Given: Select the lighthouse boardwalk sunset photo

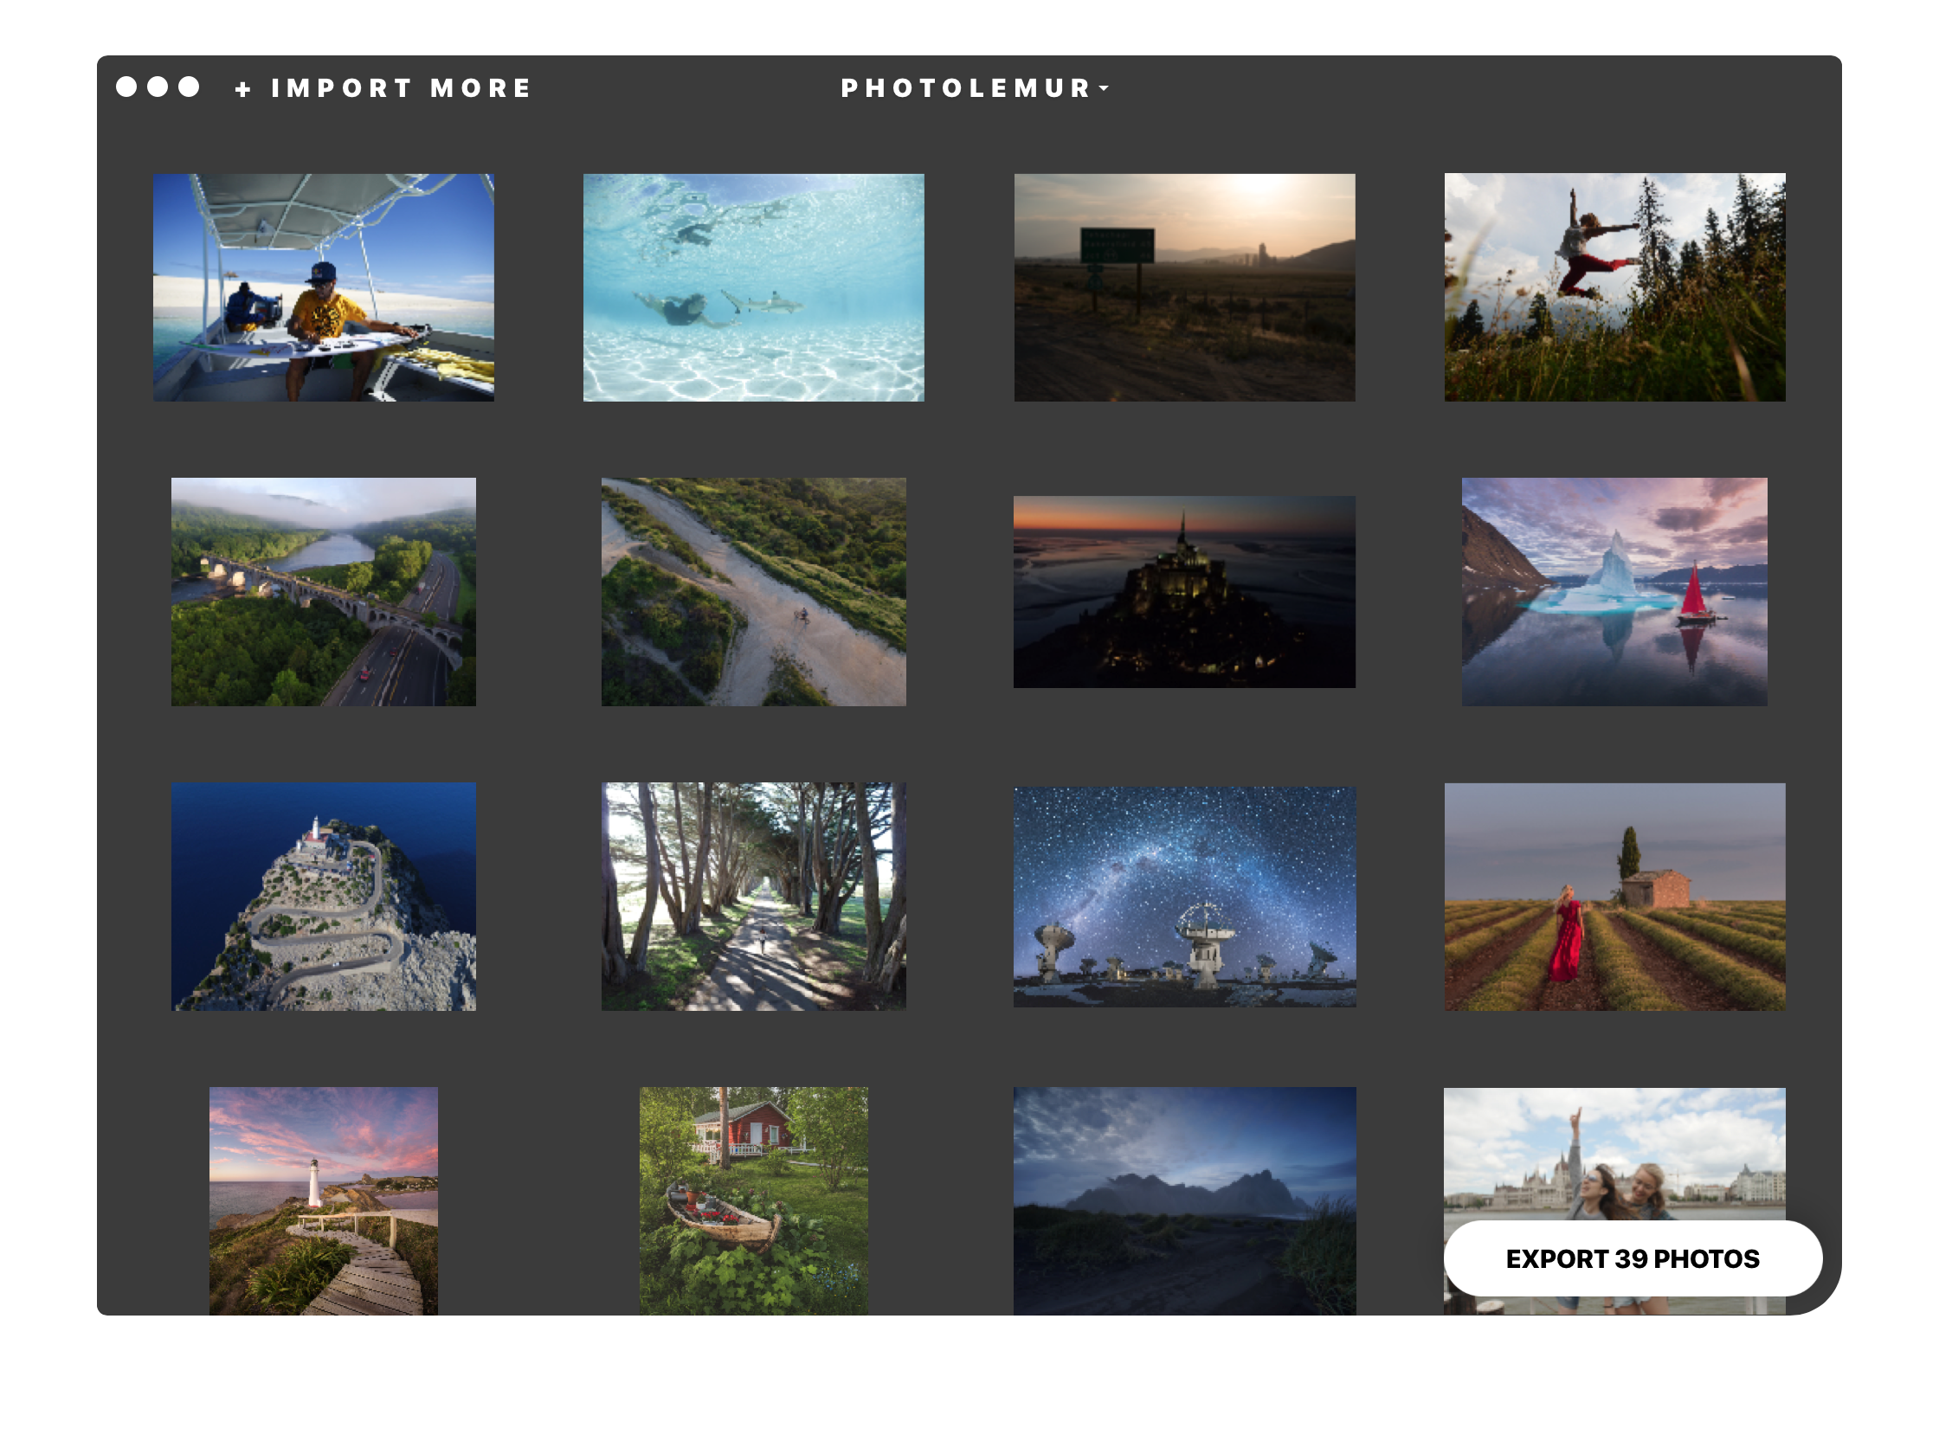Looking at the screenshot, I should (324, 1200).
